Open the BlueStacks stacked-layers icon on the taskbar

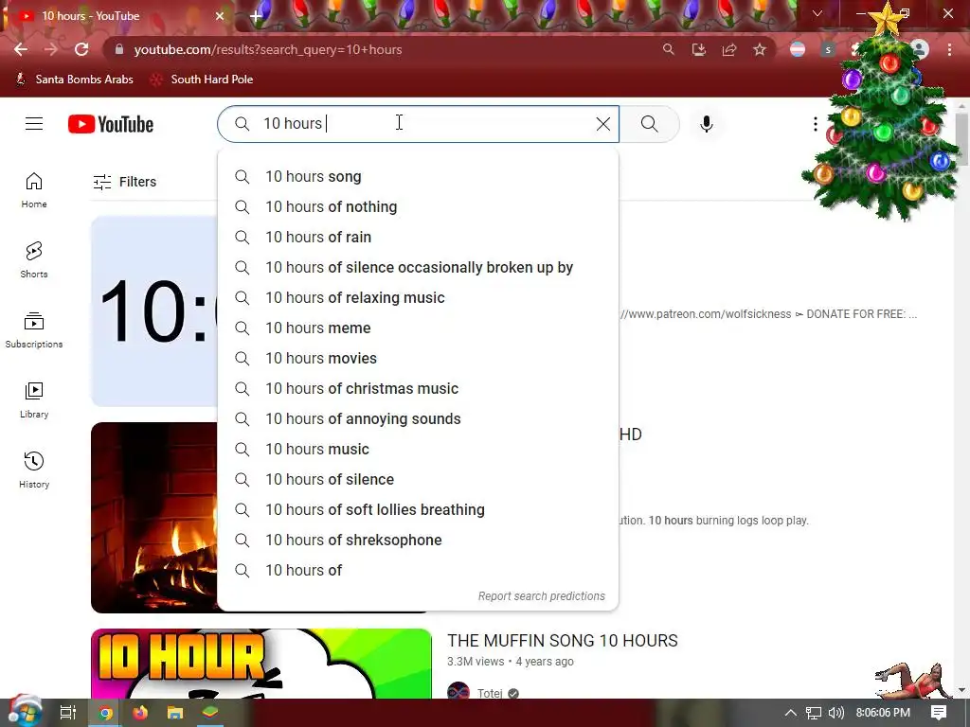(x=211, y=713)
